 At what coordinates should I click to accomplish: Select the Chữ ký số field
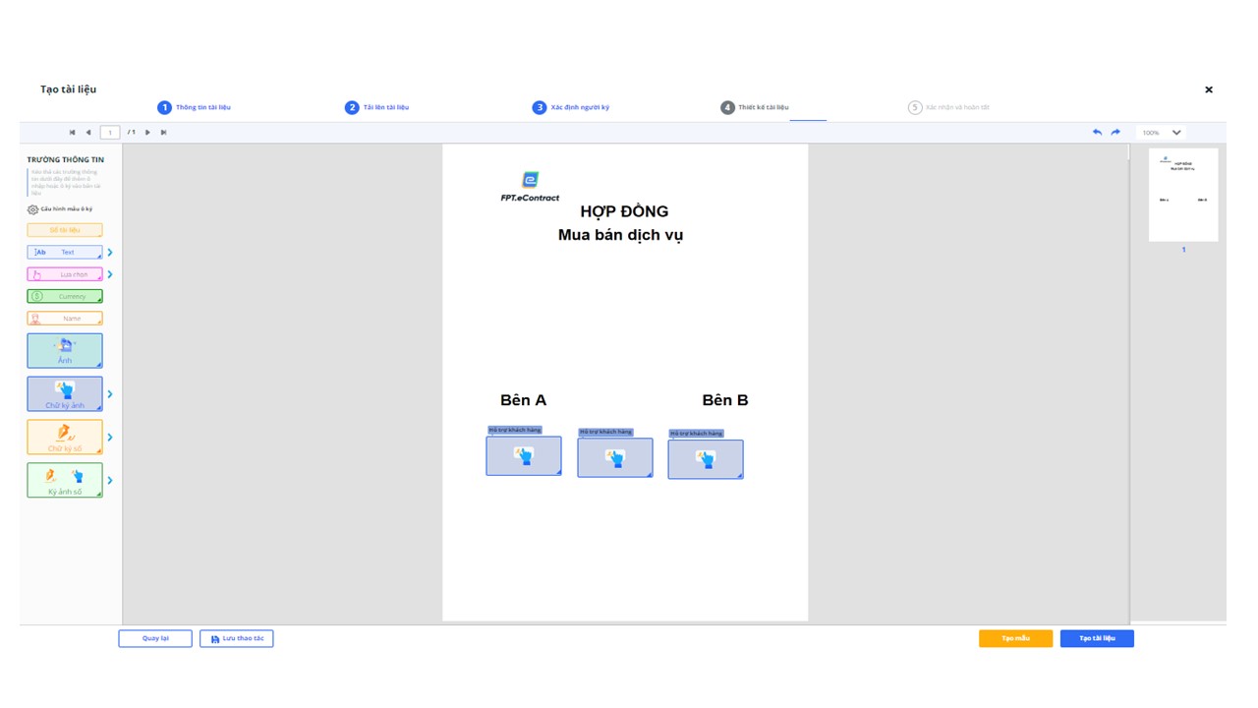pos(65,438)
